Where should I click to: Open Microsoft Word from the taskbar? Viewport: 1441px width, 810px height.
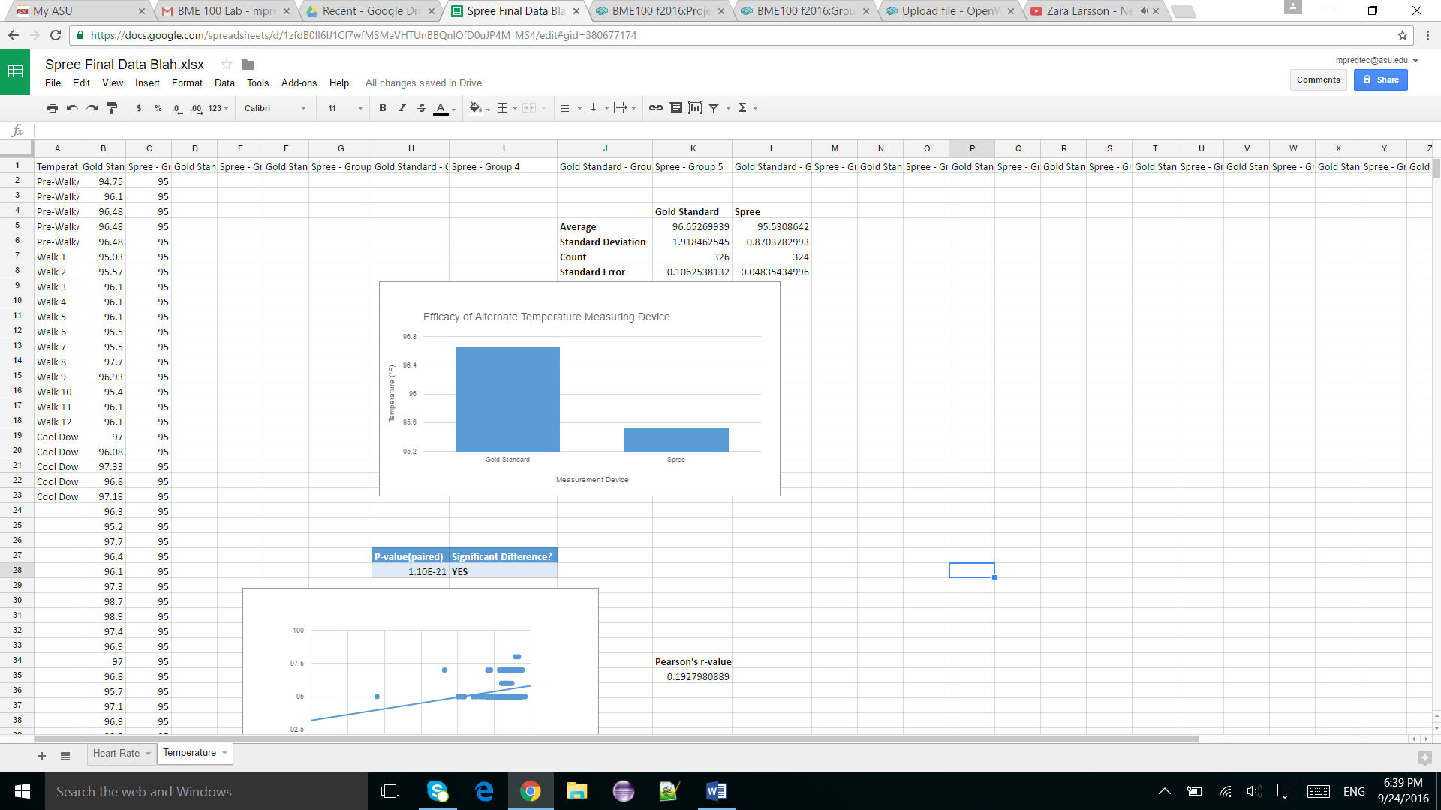coord(716,791)
